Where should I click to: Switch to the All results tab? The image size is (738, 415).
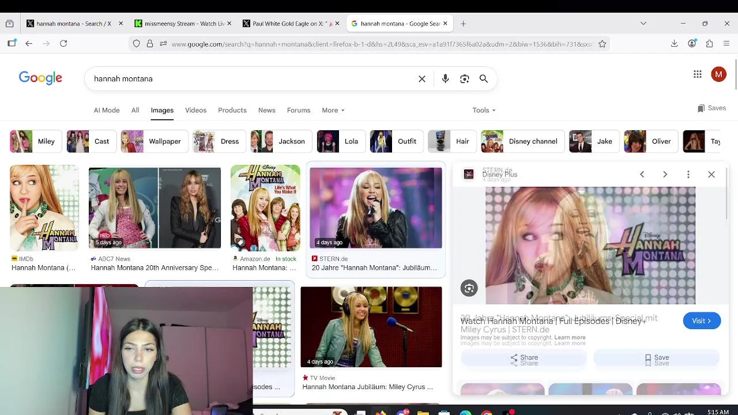pos(135,110)
